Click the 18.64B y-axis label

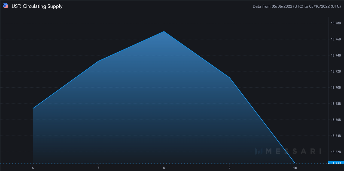[x=336, y=136]
